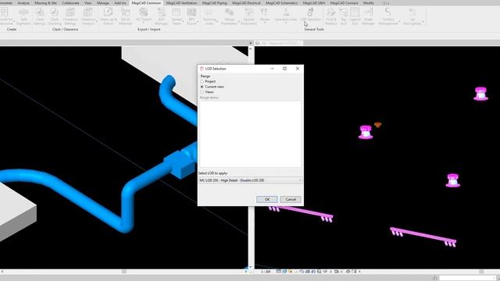Open the Legend Tool
This screenshot has width=500, height=281.
point(355,16)
